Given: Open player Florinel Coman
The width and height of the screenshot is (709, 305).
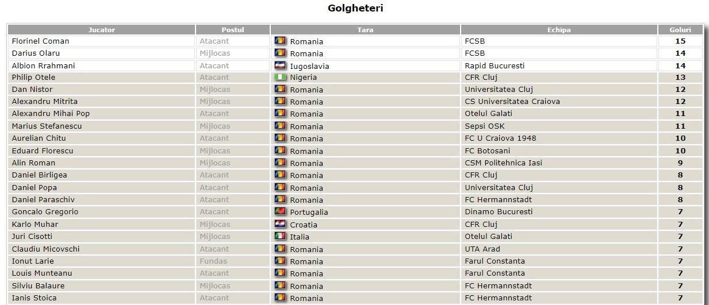Looking at the screenshot, I should tap(40, 41).
